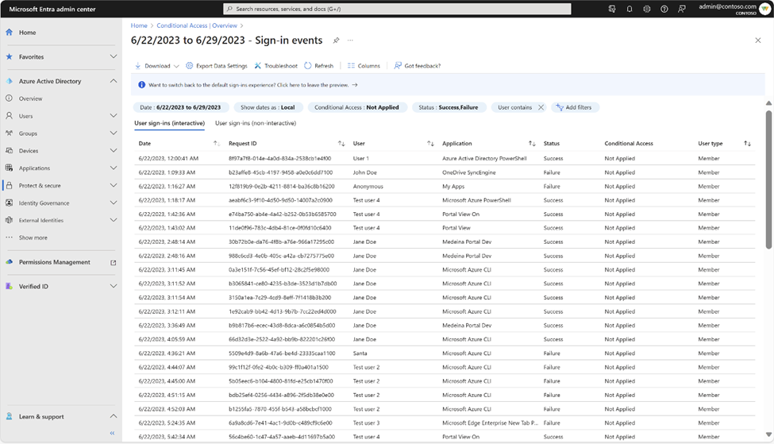Expand the Users menu chevron
The image size is (774, 444).
(113, 116)
